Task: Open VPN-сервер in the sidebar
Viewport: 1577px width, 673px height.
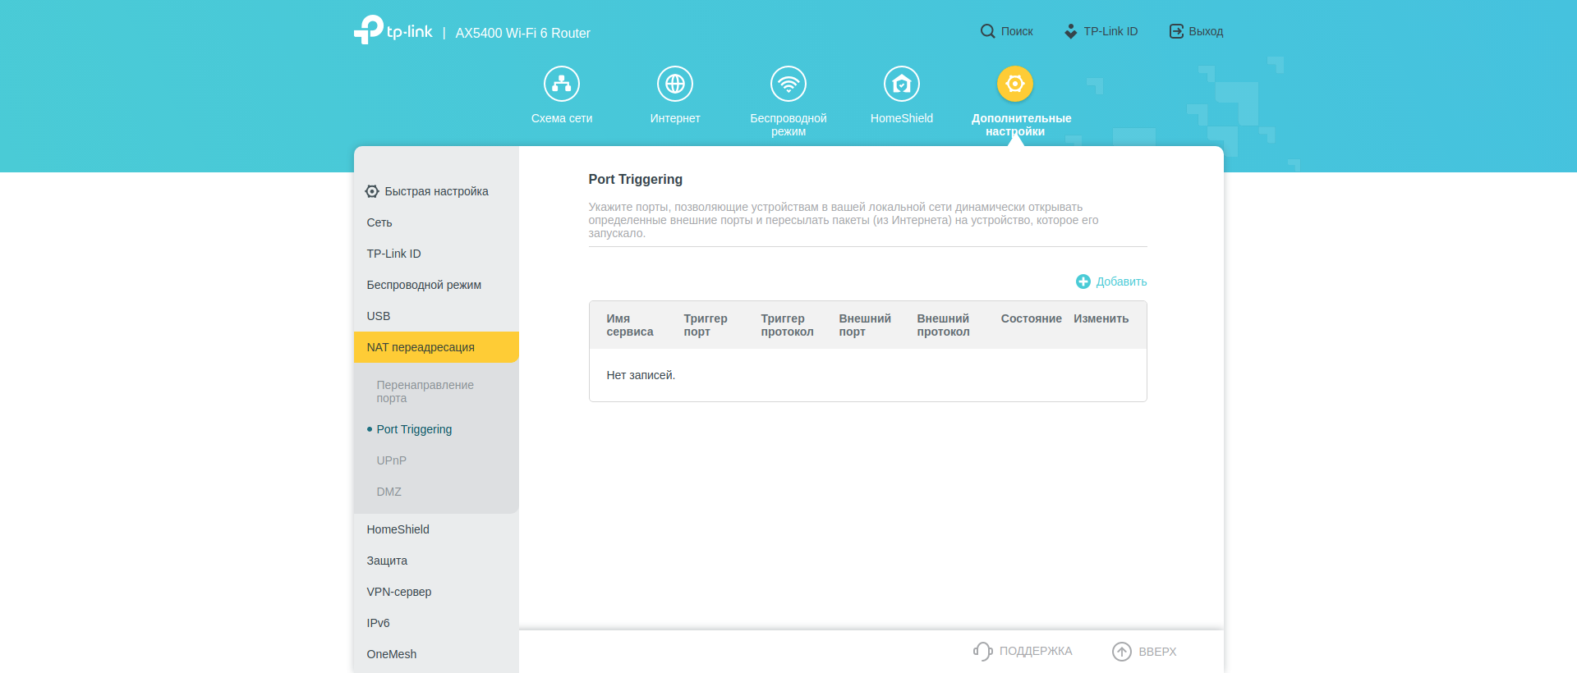Action: coord(399,592)
